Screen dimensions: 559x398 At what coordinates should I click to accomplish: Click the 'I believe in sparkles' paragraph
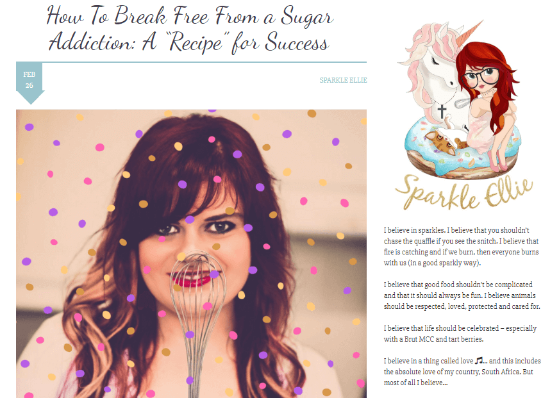462,247
